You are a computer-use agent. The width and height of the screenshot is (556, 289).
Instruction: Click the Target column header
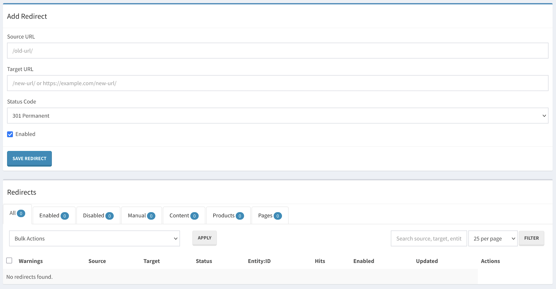pyautogui.click(x=151, y=261)
